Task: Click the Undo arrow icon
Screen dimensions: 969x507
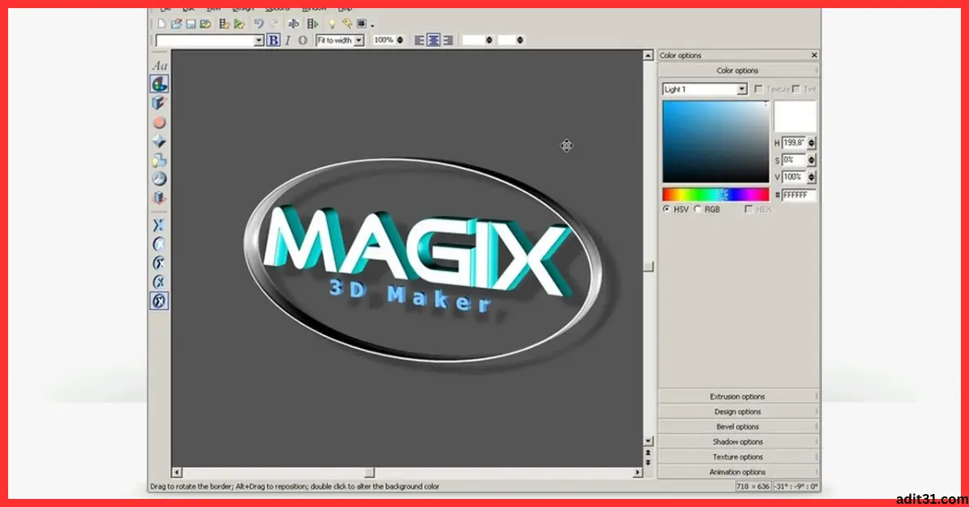Action: click(258, 23)
